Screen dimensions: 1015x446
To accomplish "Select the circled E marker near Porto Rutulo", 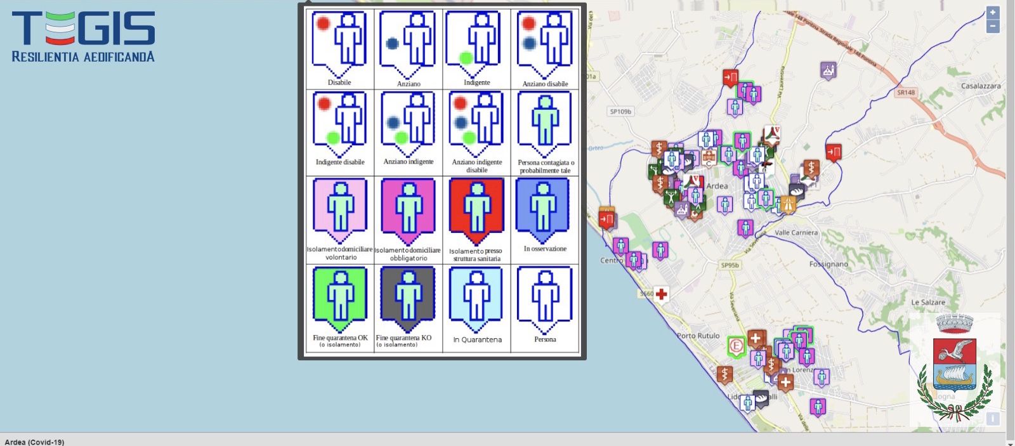I will coord(736,346).
